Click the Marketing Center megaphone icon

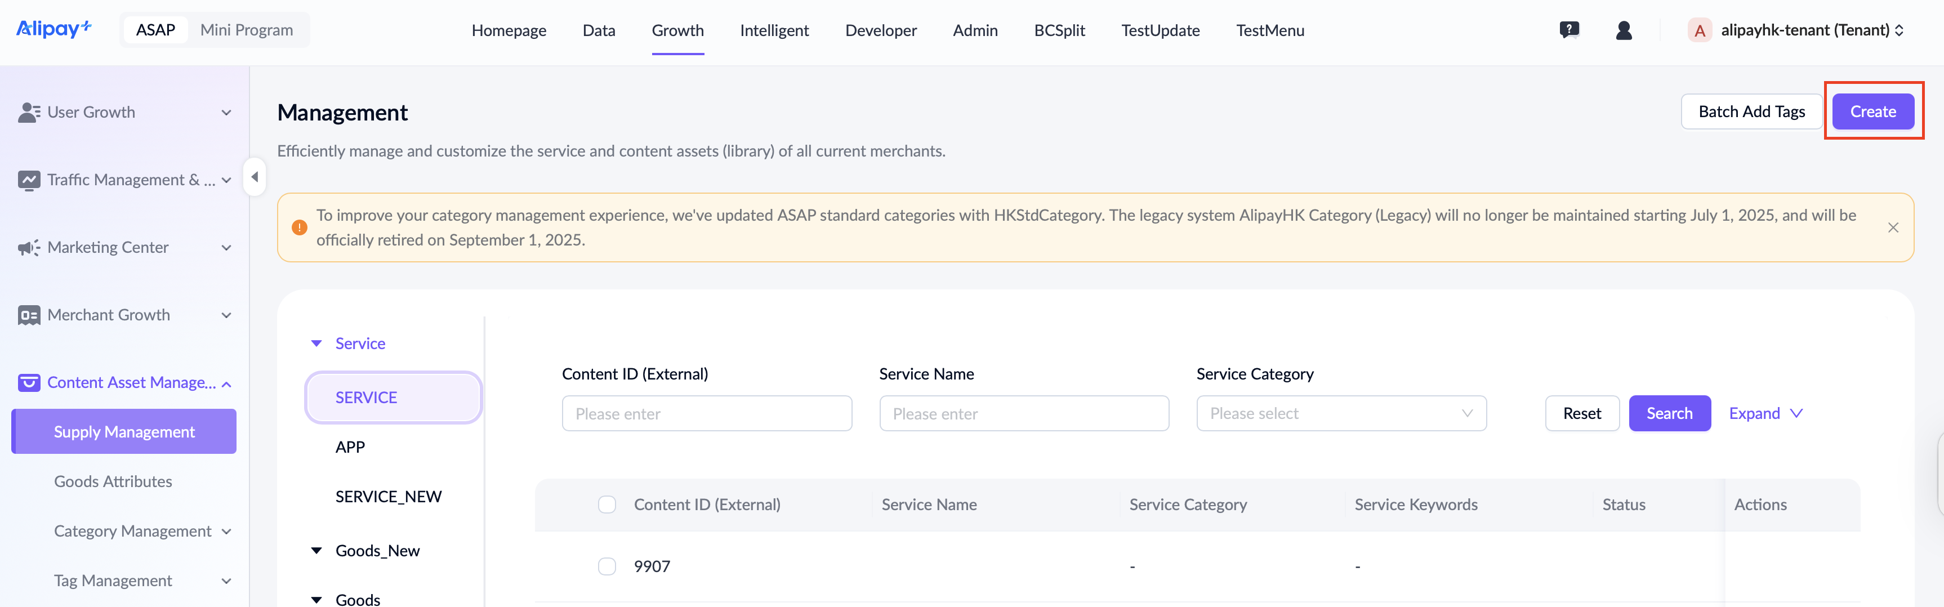29,248
